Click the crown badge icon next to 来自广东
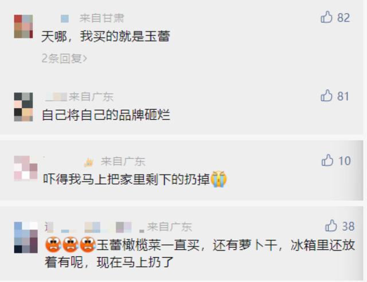Image resolution: width=367 pixels, height=282 pixels. click(89, 162)
